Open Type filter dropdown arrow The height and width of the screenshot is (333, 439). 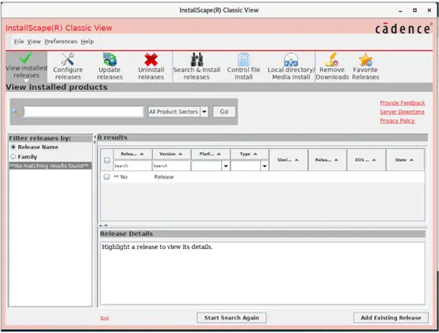click(265, 166)
